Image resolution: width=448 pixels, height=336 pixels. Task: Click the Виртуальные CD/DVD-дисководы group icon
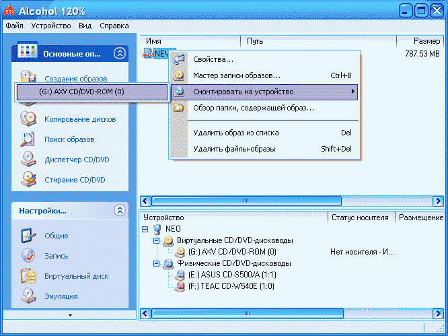168,241
